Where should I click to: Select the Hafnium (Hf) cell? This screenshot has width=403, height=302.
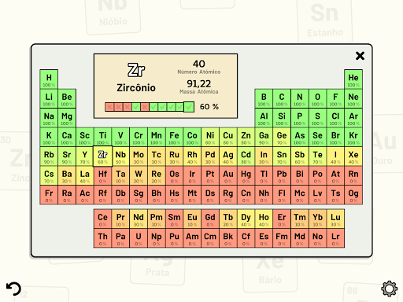102,175
